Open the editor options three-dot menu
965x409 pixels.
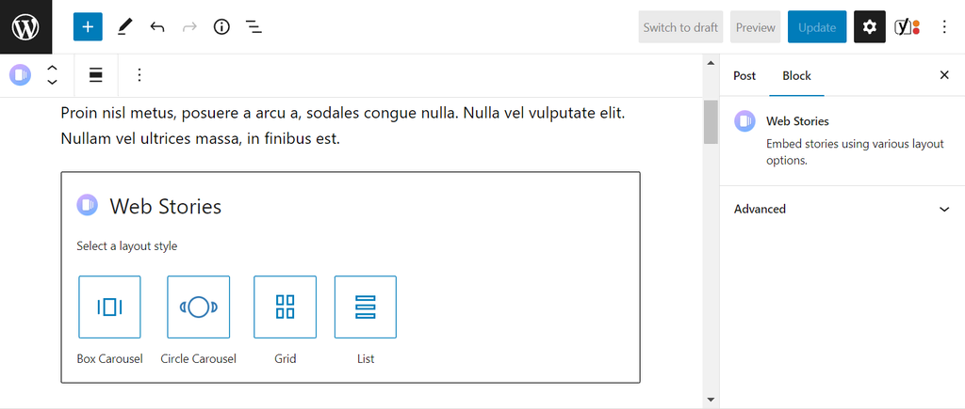pyautogui.click(x=944, y=27)
